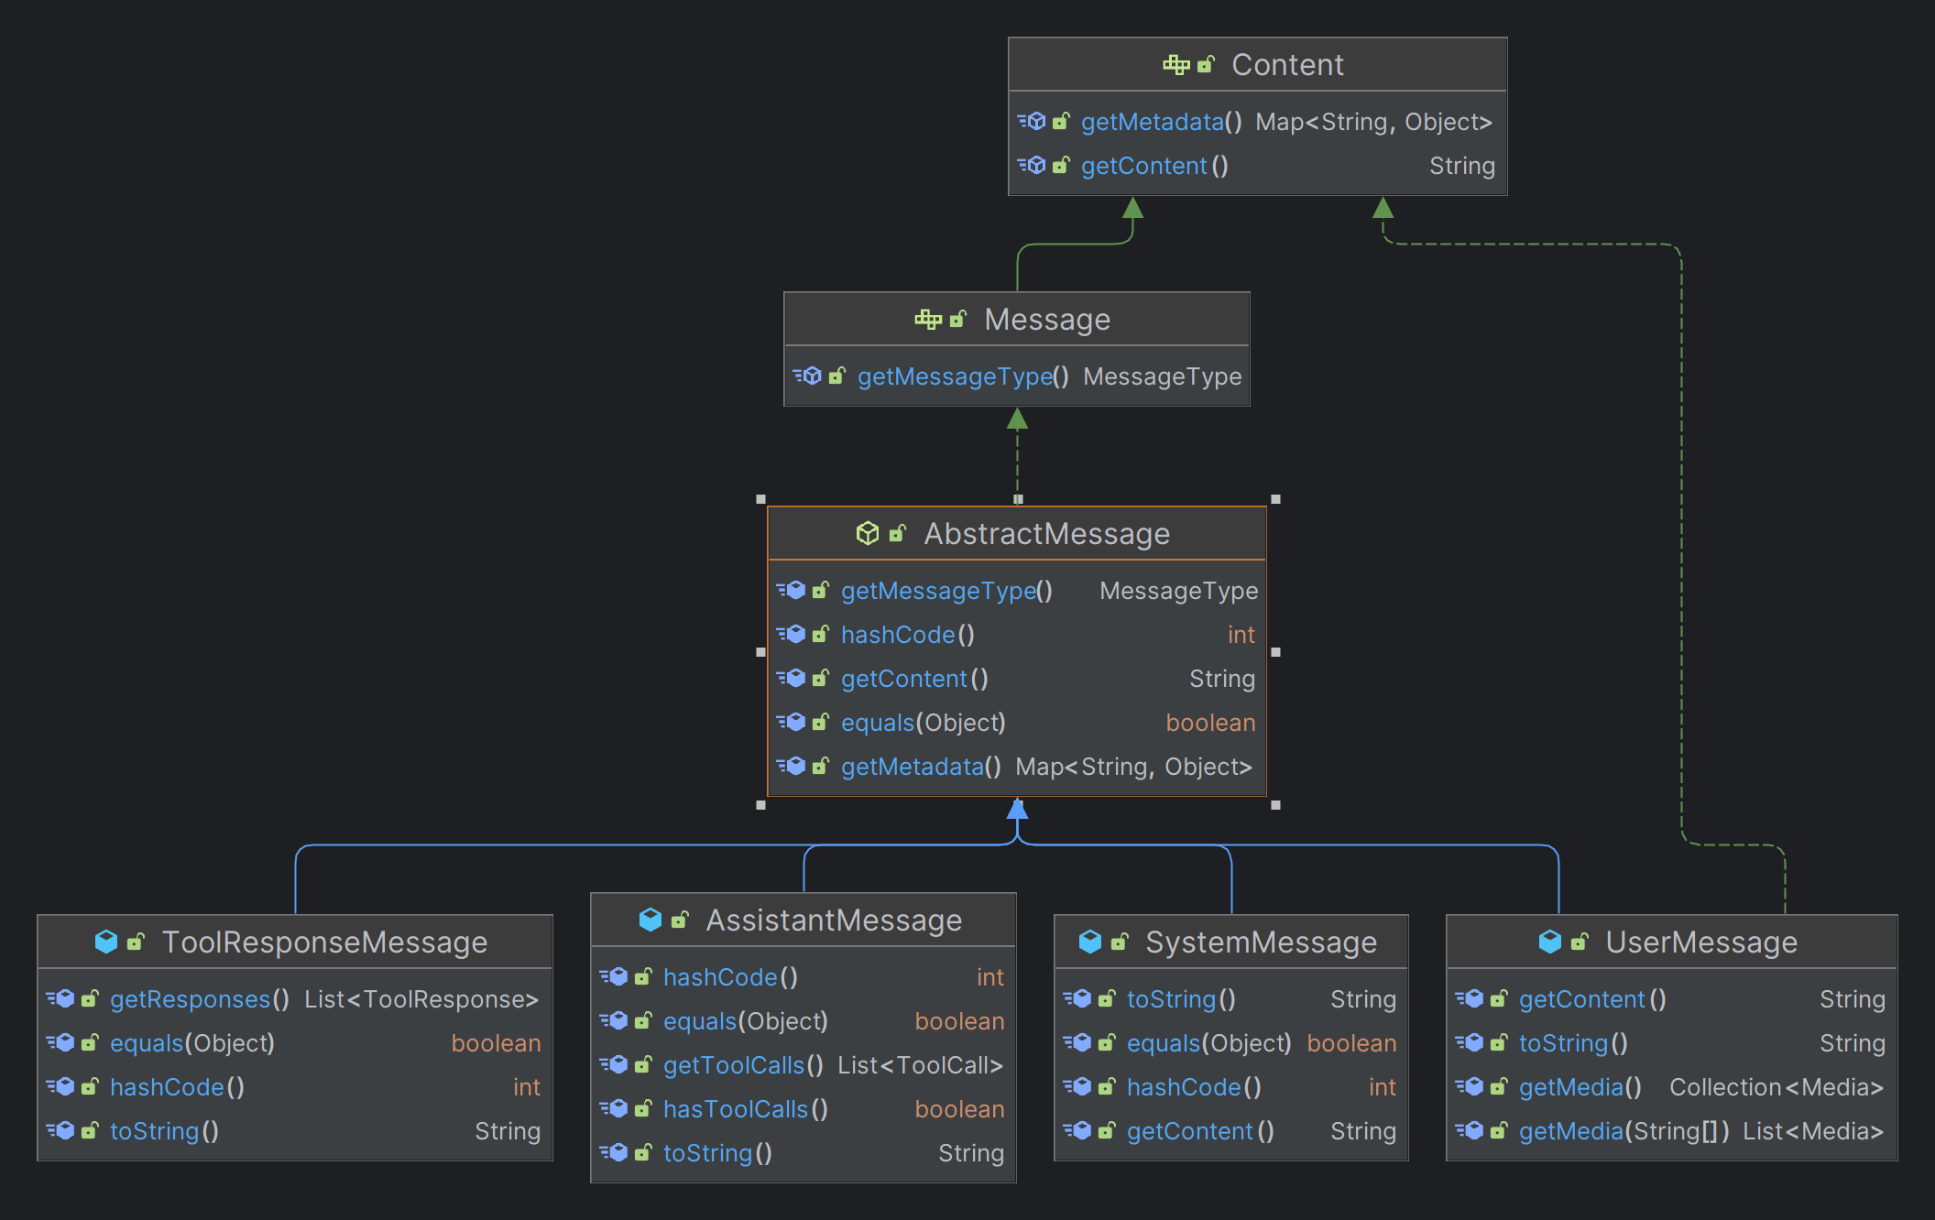Click the method icon for getMetadata() in Content

(1032, 121)
